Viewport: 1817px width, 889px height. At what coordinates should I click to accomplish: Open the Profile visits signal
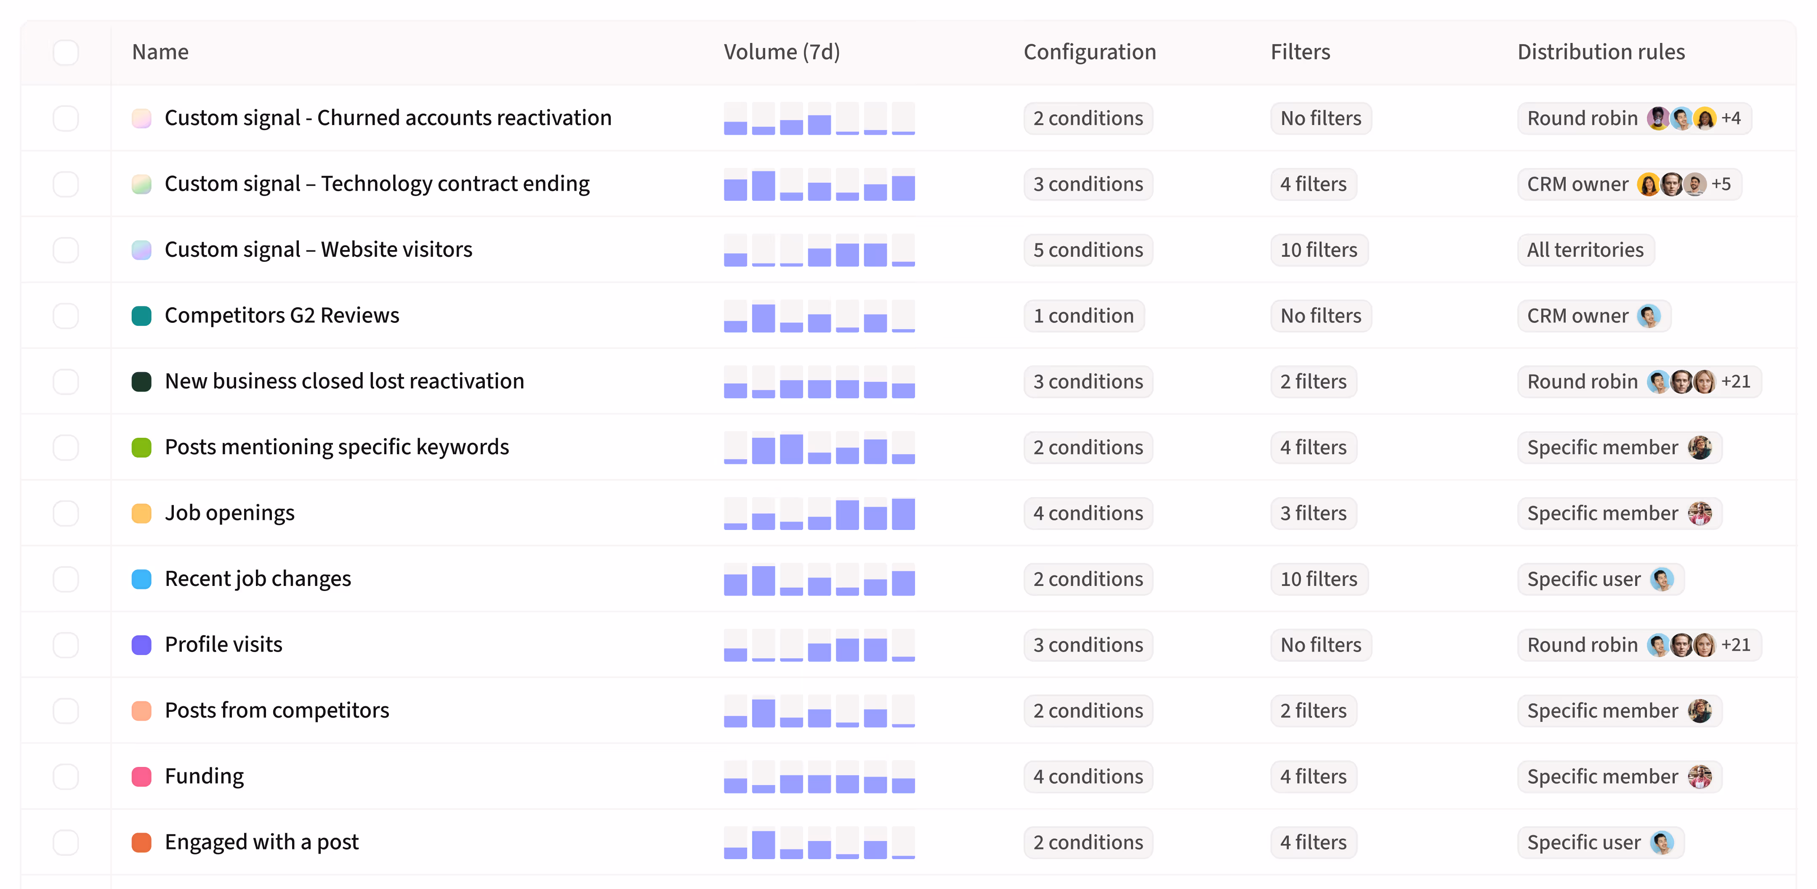[x=223, y=645]
